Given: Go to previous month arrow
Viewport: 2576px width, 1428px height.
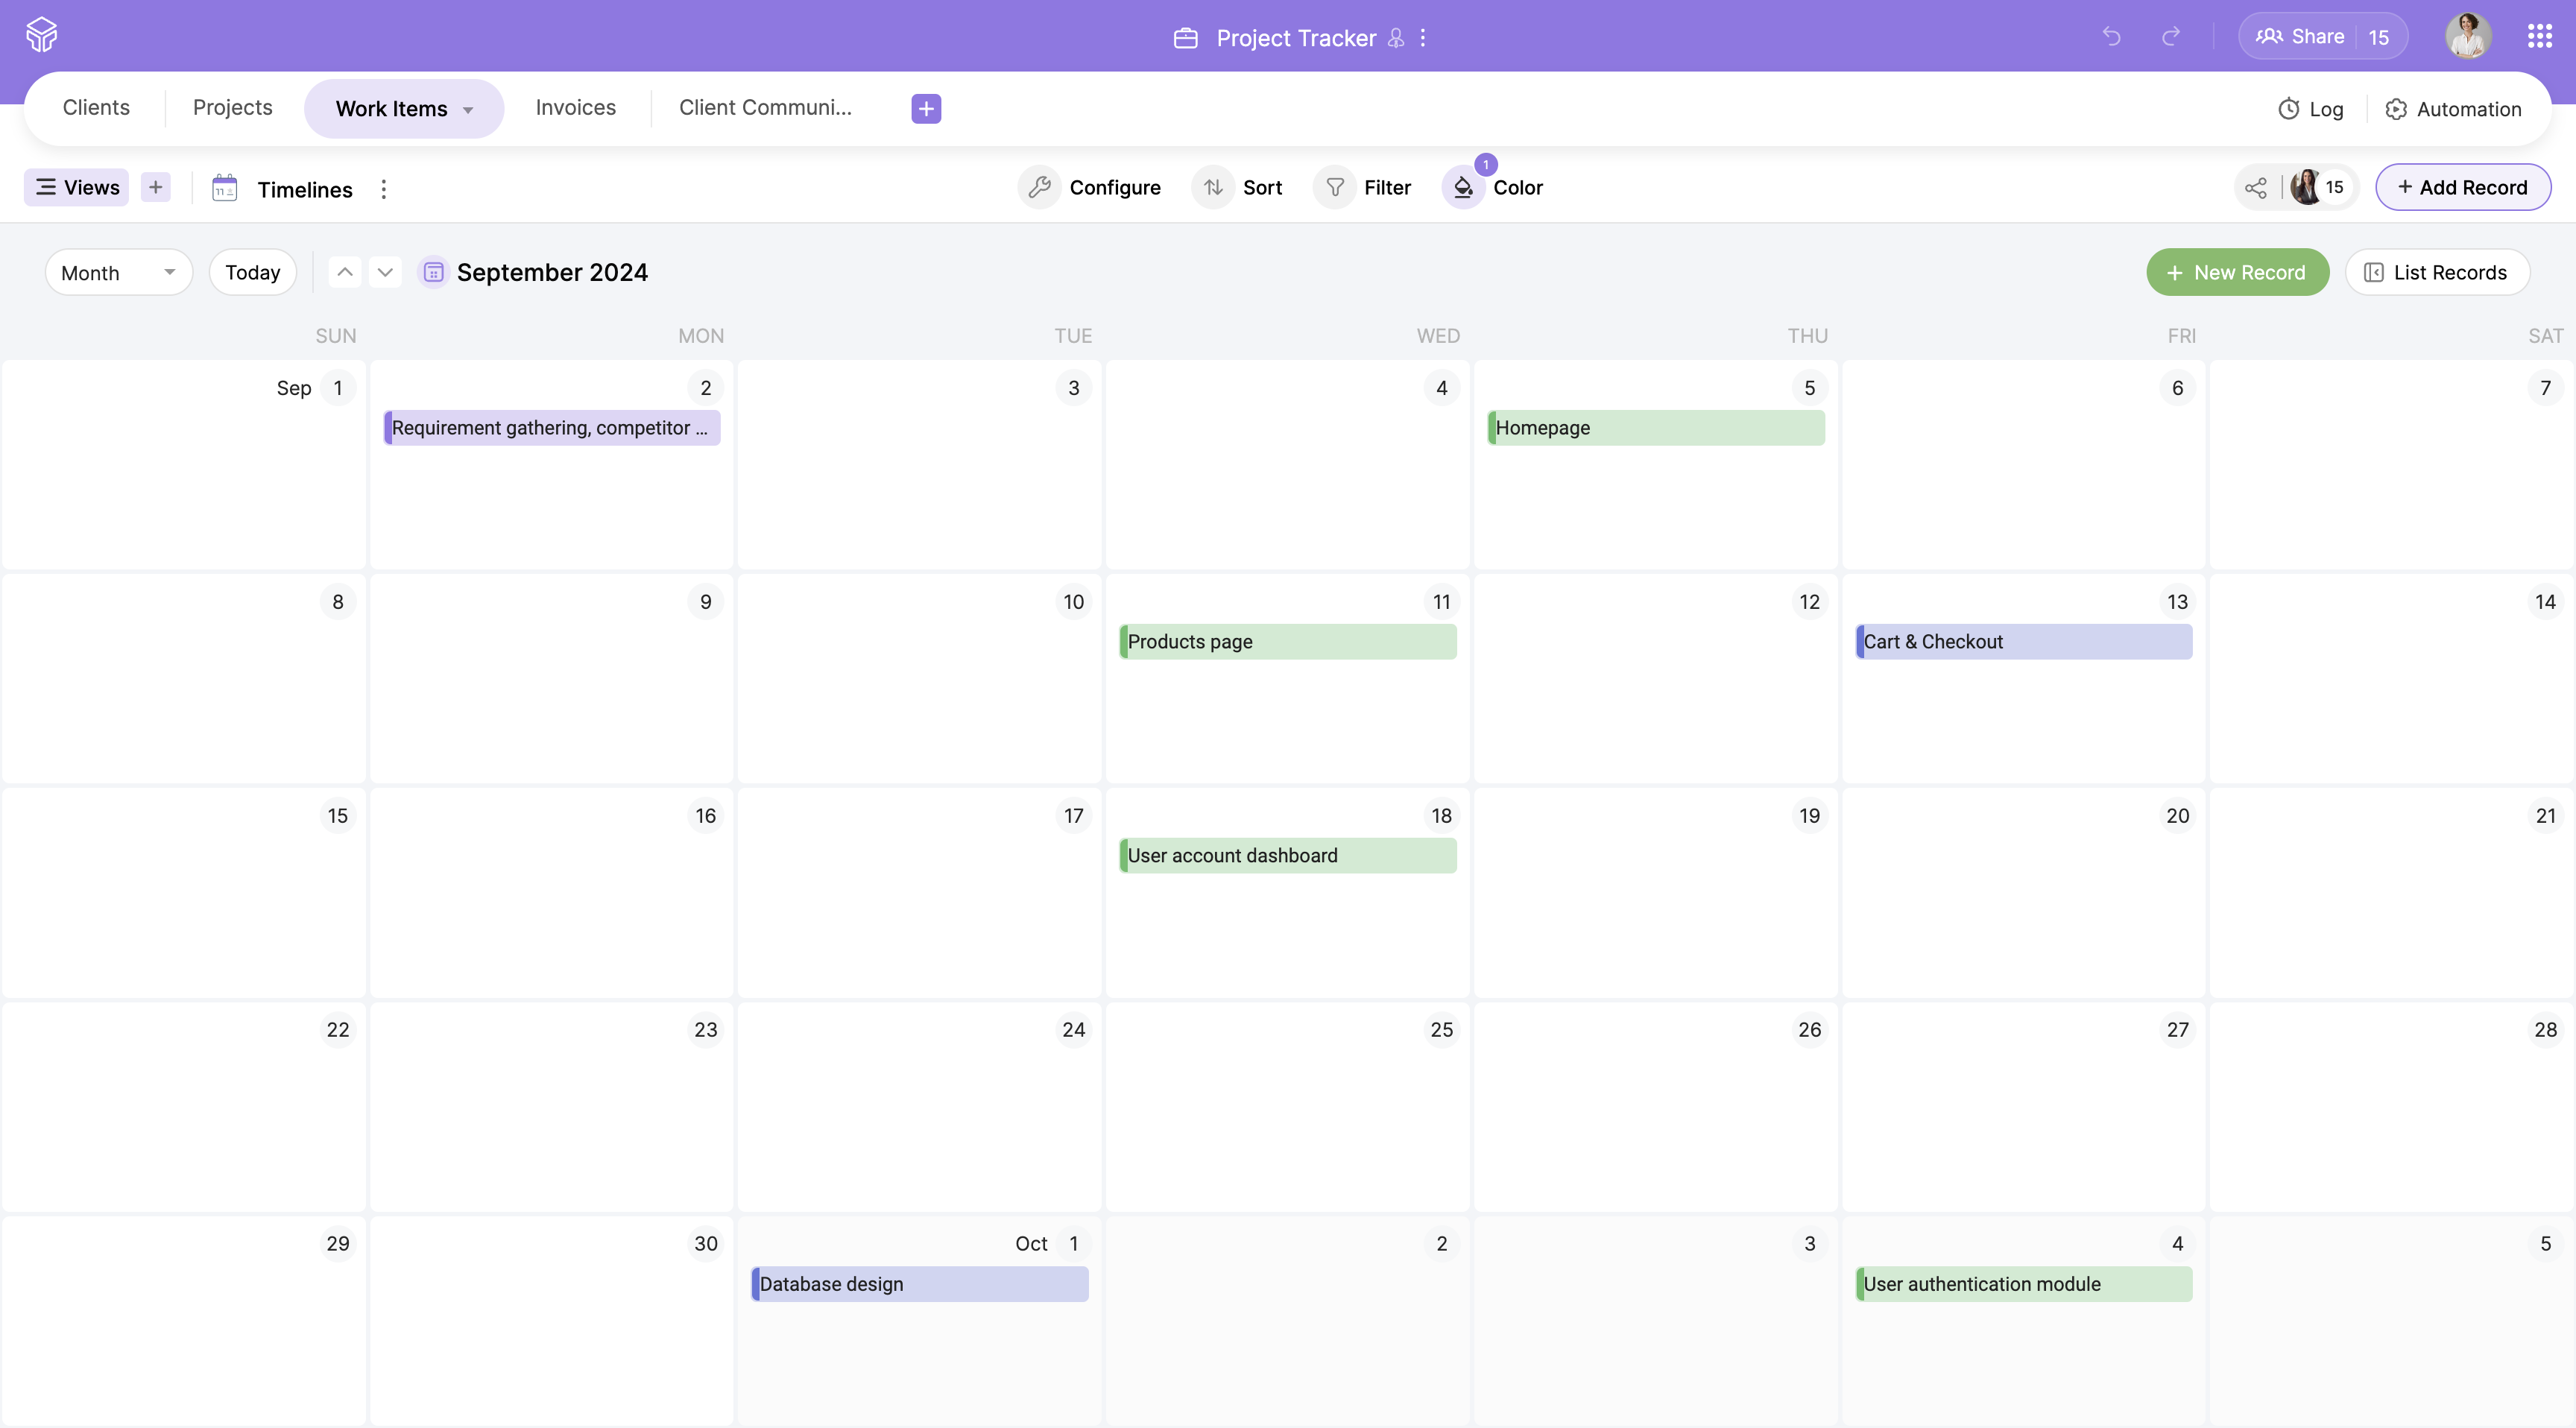Looking at the screenshot, I should pos(344,272).
